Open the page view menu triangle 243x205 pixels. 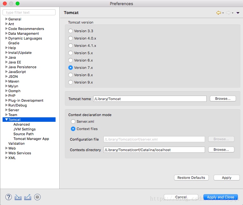click(x=238, y=13)
